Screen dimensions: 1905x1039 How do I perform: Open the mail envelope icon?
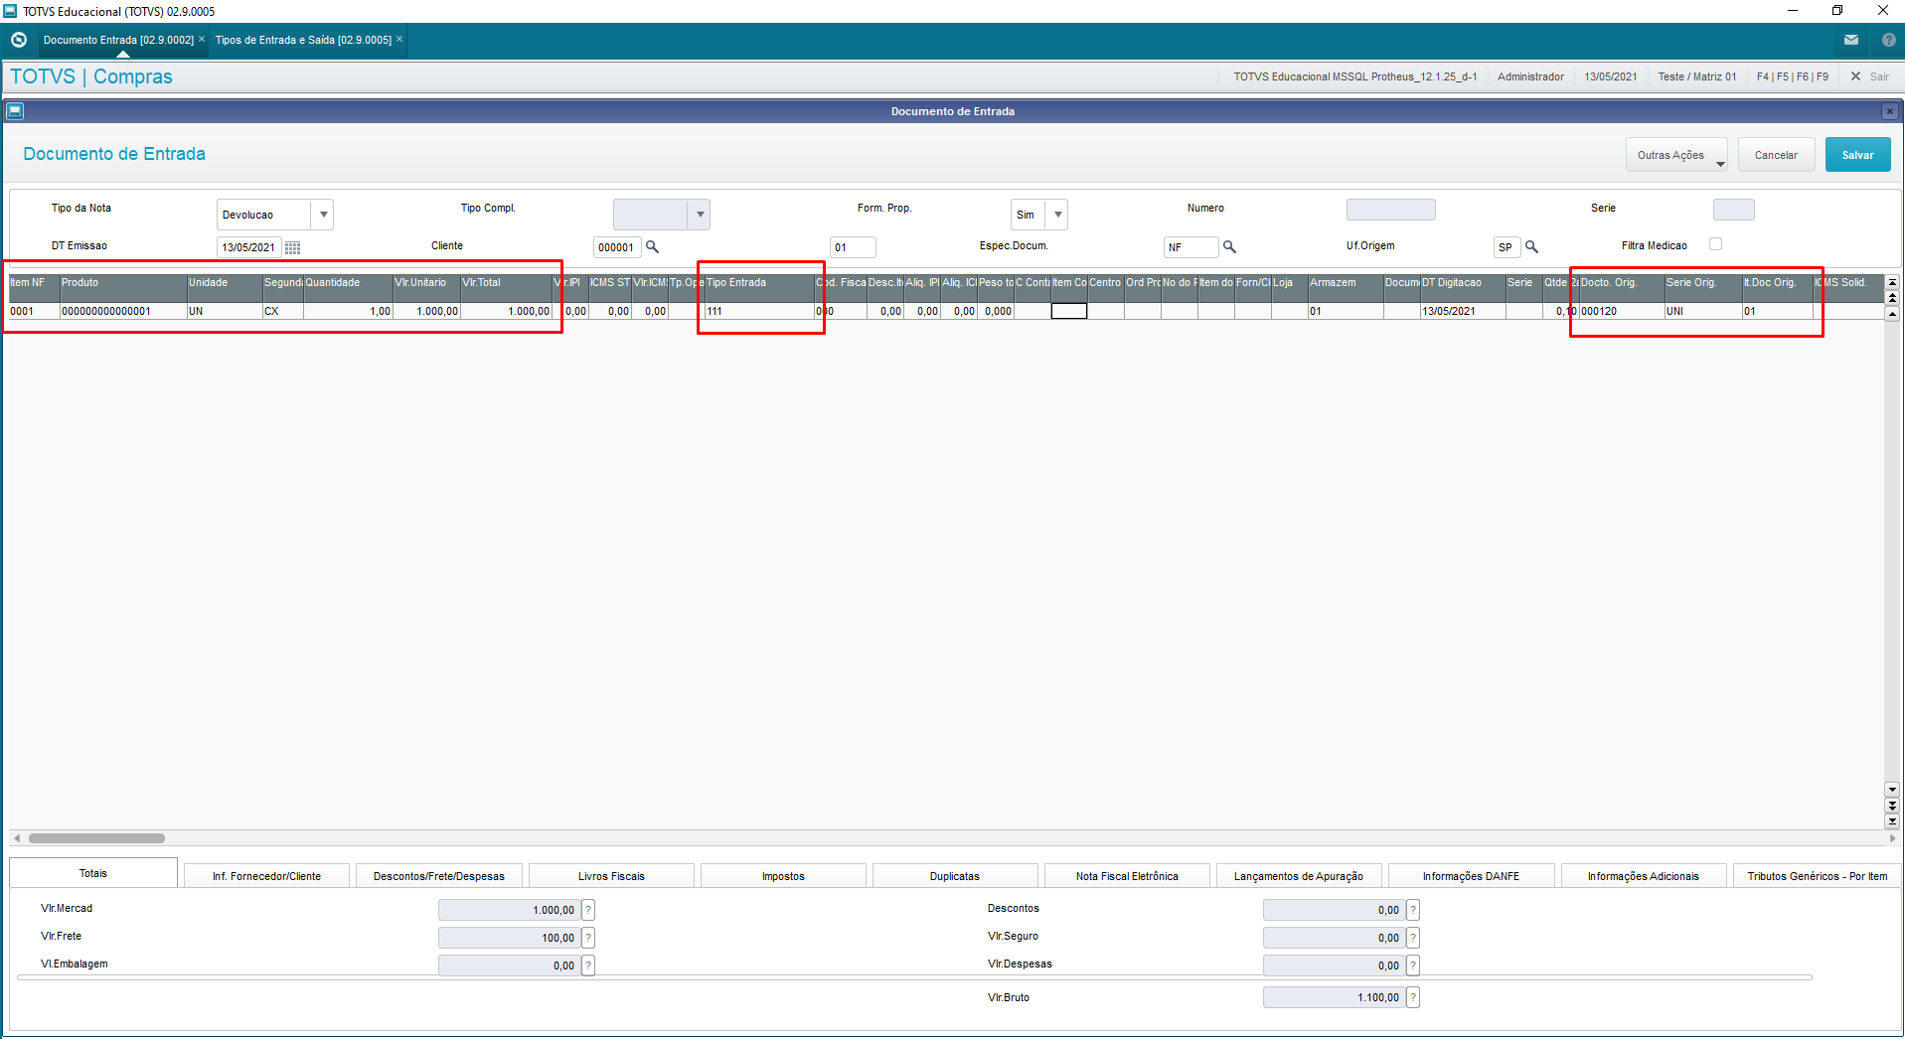[x=1851, y=40]
